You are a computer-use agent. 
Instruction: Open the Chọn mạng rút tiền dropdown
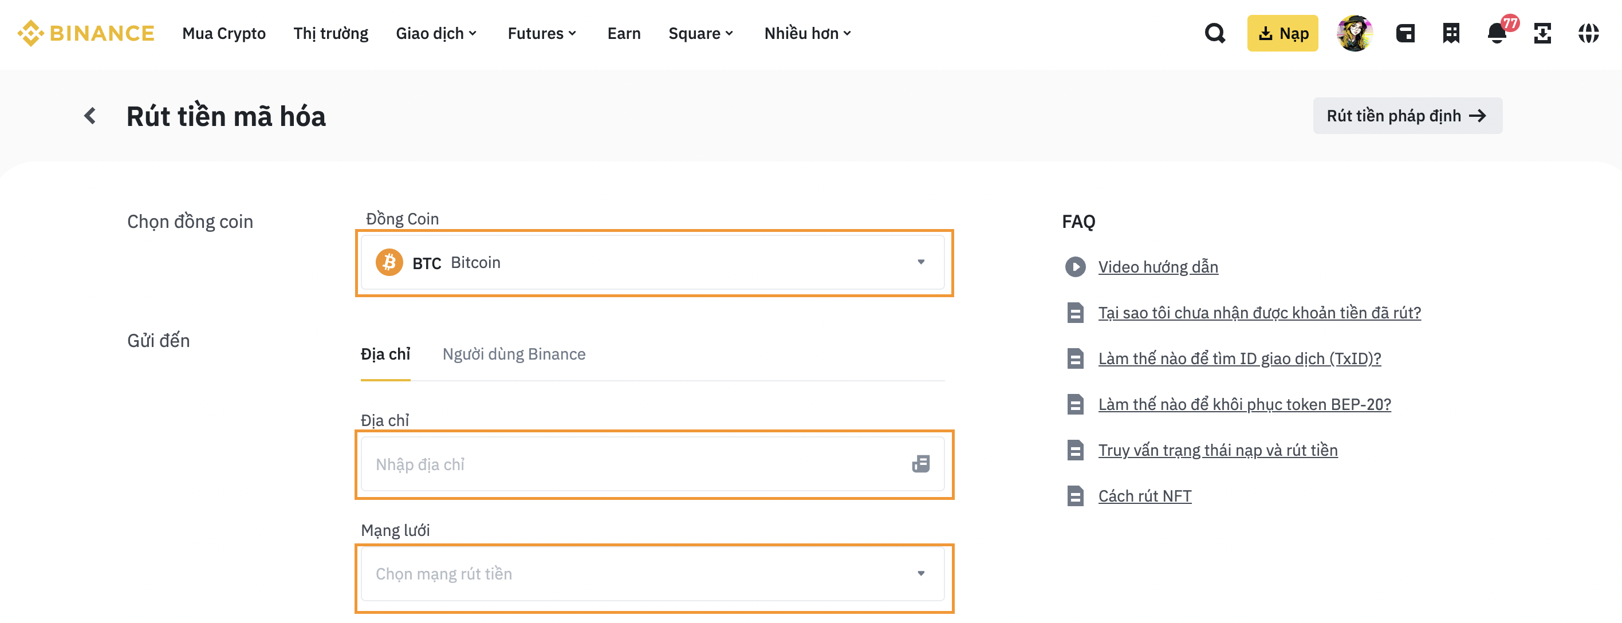coord(652,574)
